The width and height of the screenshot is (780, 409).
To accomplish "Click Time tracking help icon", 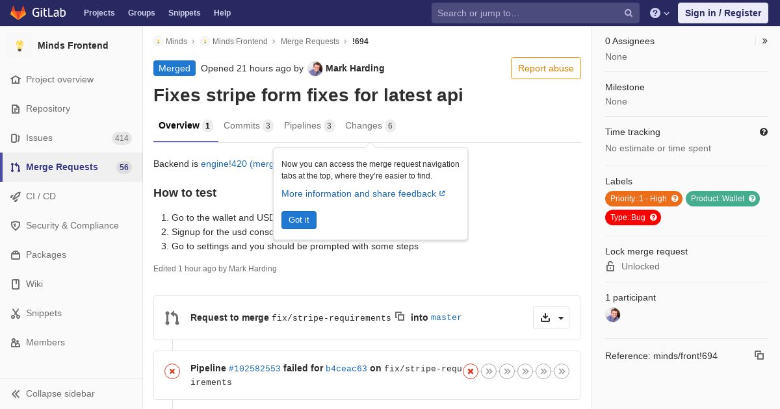I will click(764, 132).
